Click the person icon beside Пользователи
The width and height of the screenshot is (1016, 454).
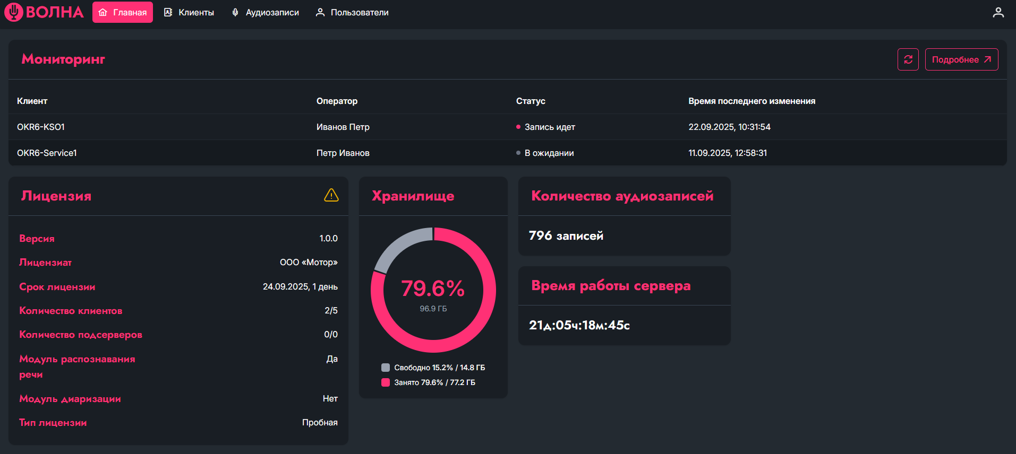[x=320, y=13]
